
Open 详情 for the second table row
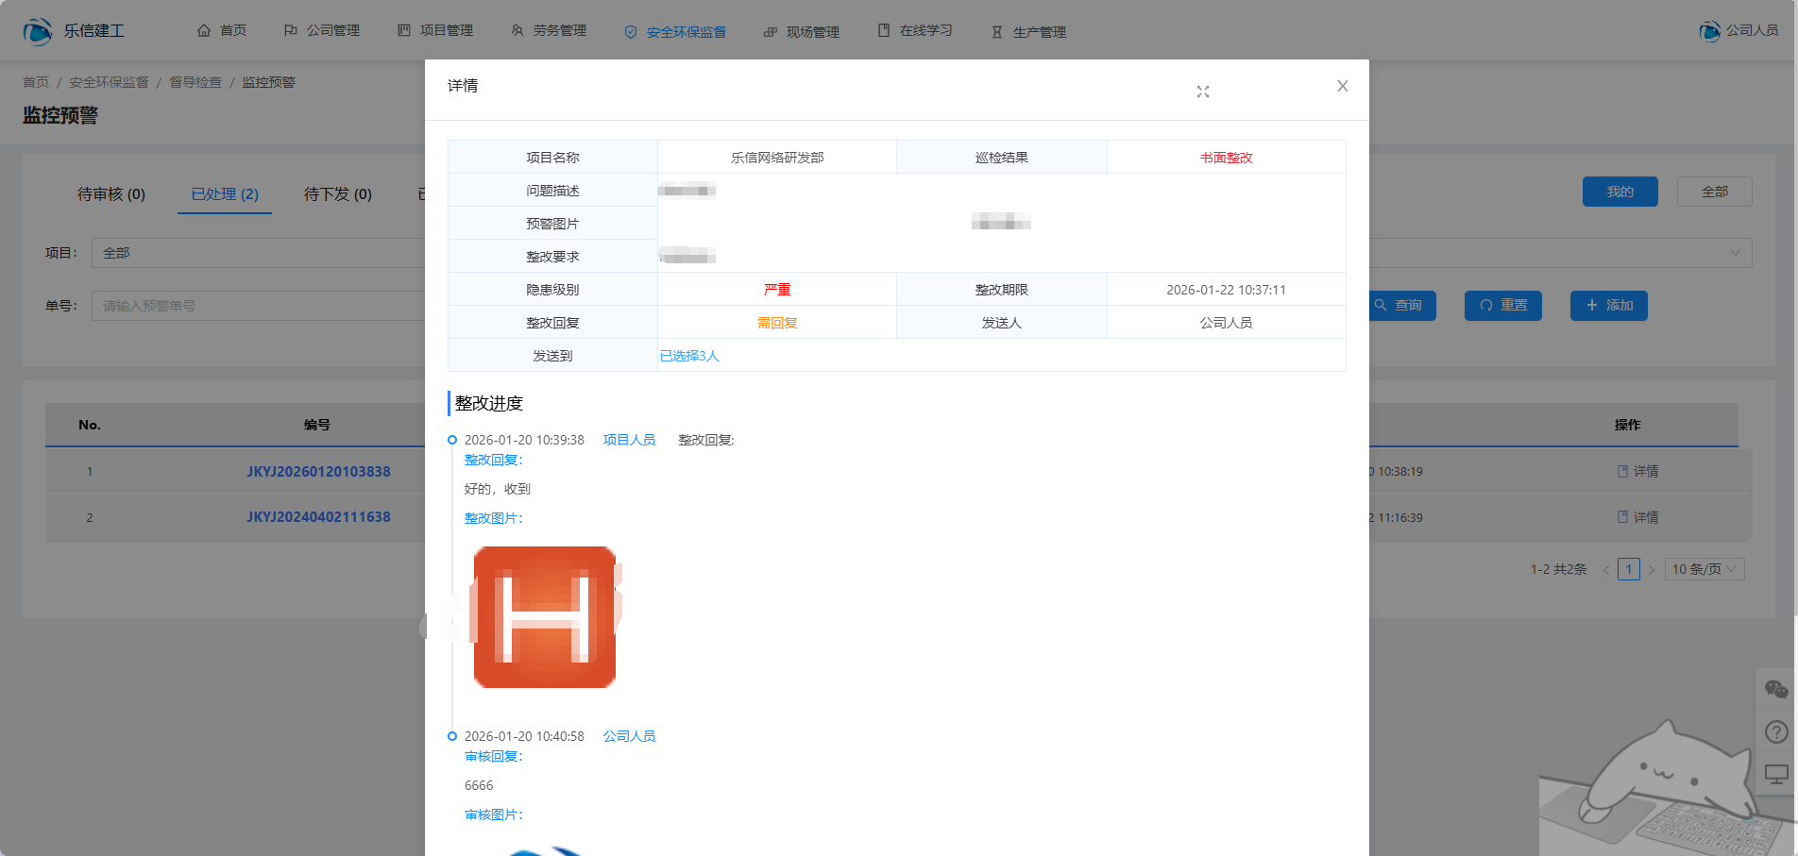[1637, 517]
